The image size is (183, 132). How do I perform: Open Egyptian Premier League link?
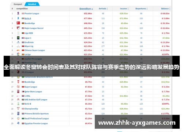point(36,123)
